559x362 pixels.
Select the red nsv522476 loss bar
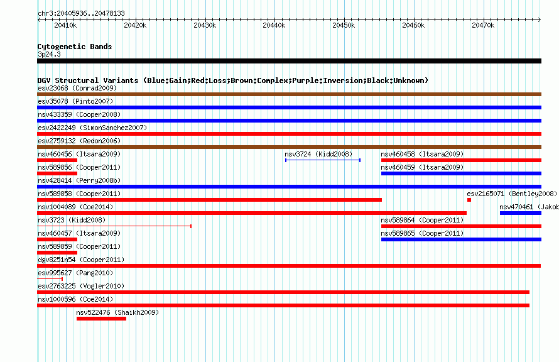pos(101,319)
